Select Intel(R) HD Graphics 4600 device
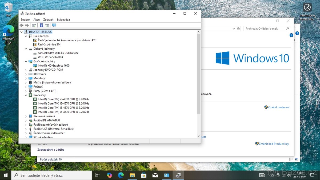320x180 pixels. (x=53, y=66)
